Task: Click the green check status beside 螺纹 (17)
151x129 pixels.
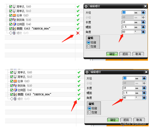Action: tap(79, 99)
